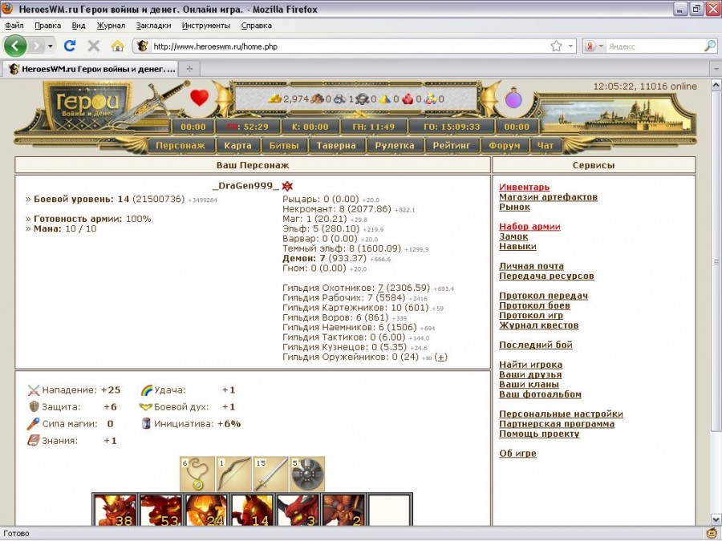
Task: Click the Knowledge book icon
Action: [x=33, y=441]
